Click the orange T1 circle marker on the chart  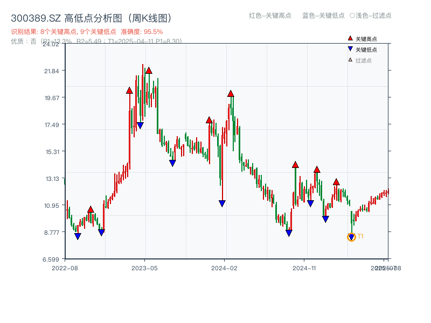351,236
